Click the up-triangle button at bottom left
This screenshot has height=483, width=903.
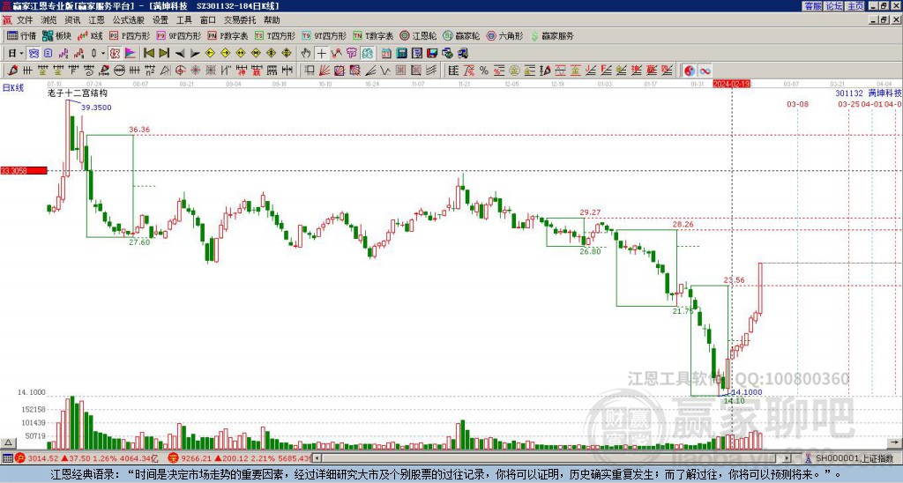(x=8, y=443)
